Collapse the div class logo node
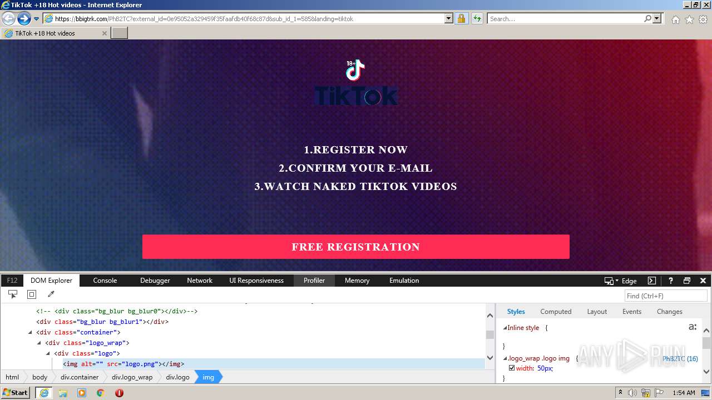Screen dimensions: 712x400 click(x=48, y=353)
